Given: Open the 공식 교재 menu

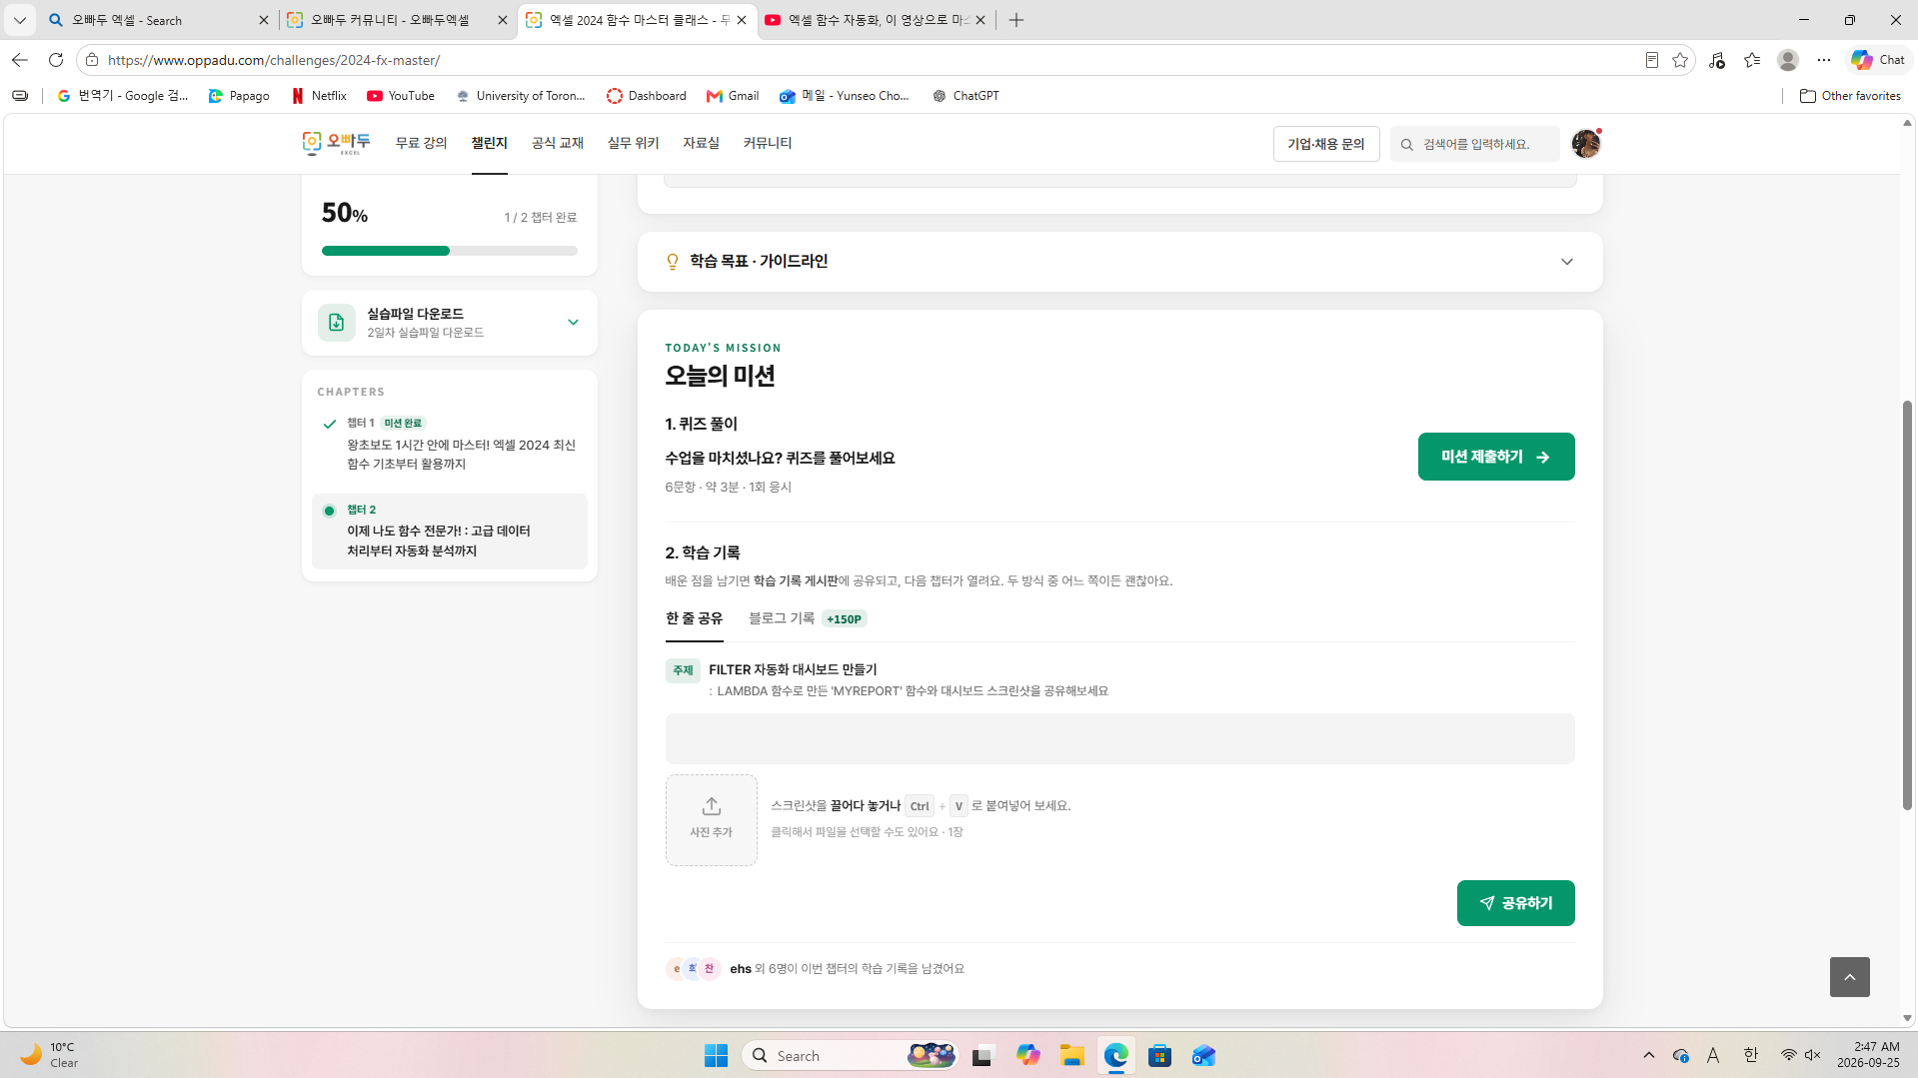Looking at the screenshot, I should coord(557,144).
